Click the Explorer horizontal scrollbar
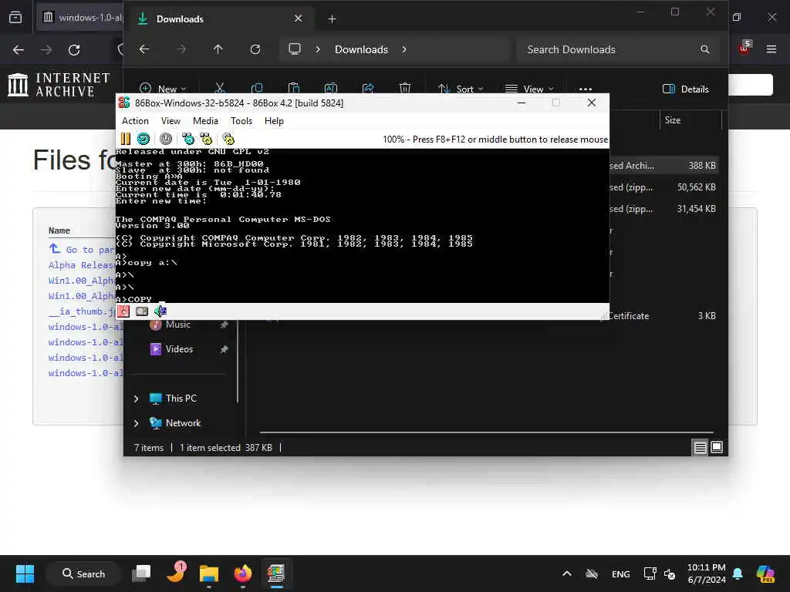Screen dimensions: 790x592 tap(487, 432)
